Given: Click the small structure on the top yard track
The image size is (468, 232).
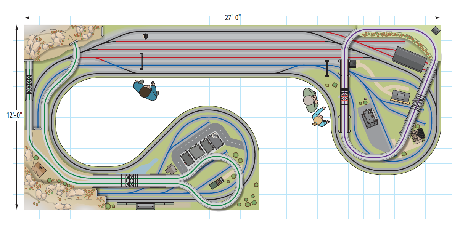Looking at the screenshot, I should pos(145,36).
